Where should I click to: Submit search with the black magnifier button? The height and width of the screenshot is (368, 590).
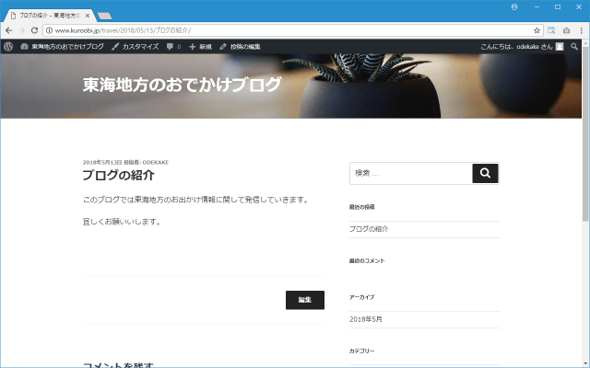(x=486, y=173)
